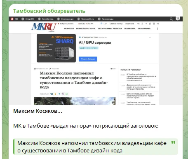Open the 'Тамбовский обозреватель' channel name link
The image size is (188, 159).
tap(49, 11)
